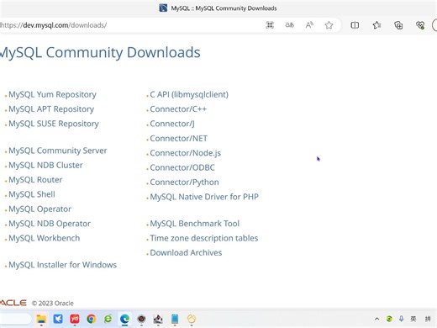Screen dimensions: 437x328
Task: Open the dark round app icon in taskbar
Action: pyautogui.click(x=141, y=319)
